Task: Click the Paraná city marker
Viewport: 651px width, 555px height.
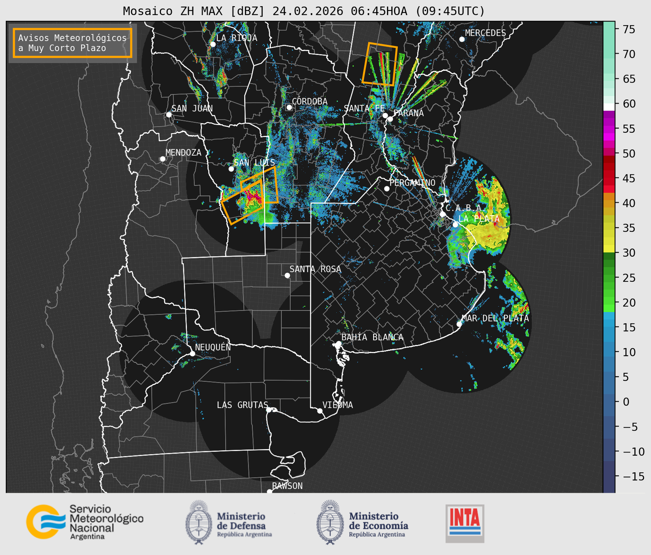Action: (390, 119)
